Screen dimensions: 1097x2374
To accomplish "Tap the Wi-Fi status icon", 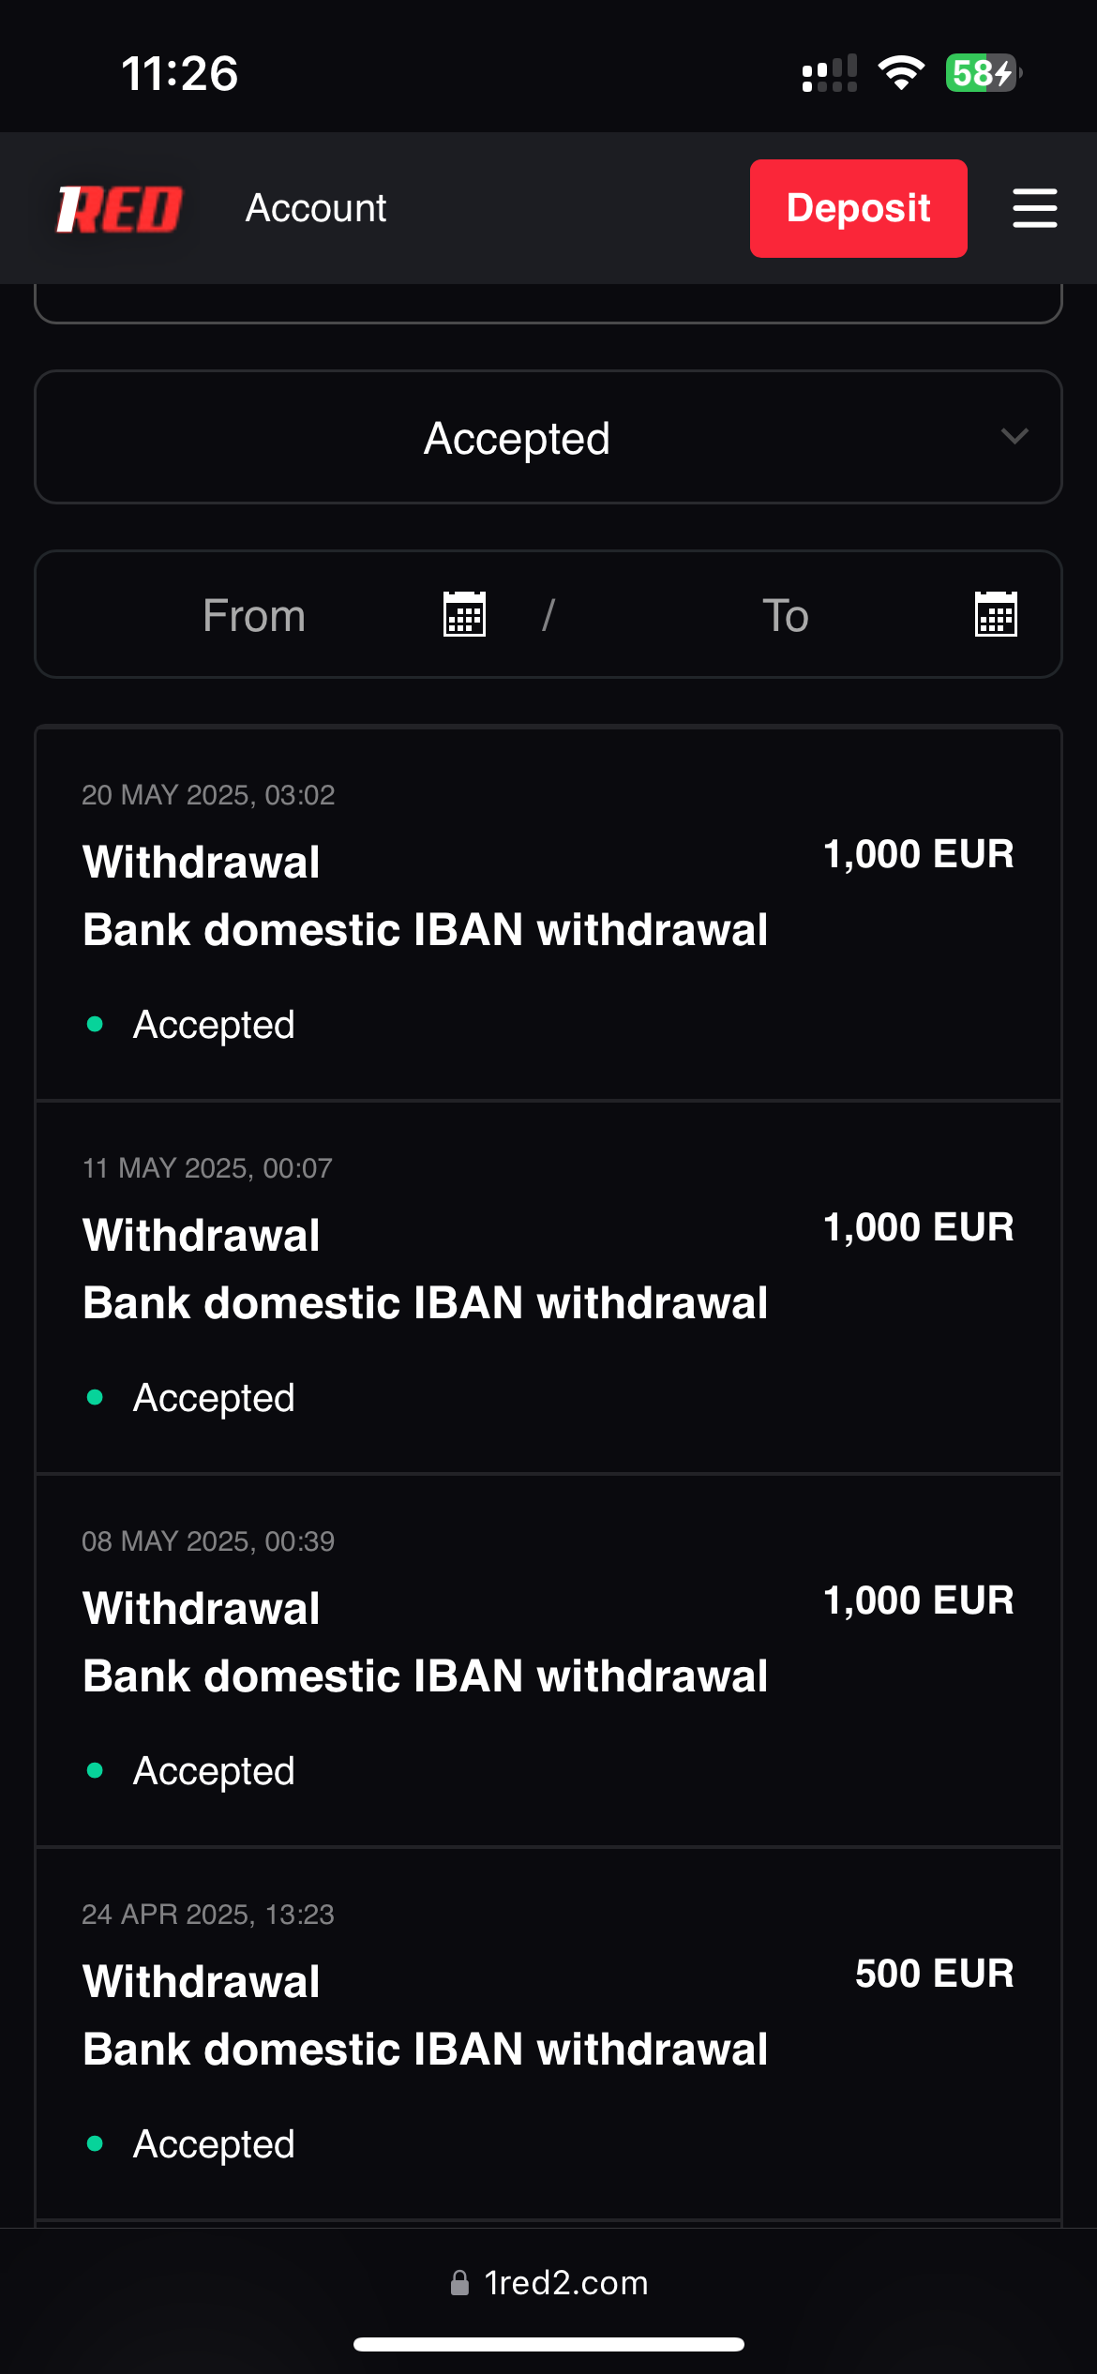I will [x=901, y=73].
